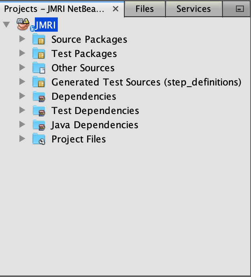Click the Generated Test Sources folder icon

pos(39,82)
